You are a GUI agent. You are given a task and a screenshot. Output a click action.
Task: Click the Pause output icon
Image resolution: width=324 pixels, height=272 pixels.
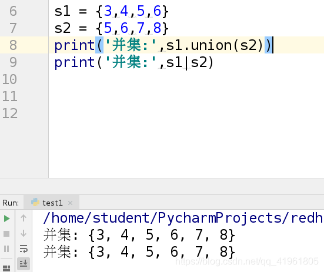(6, 249)
